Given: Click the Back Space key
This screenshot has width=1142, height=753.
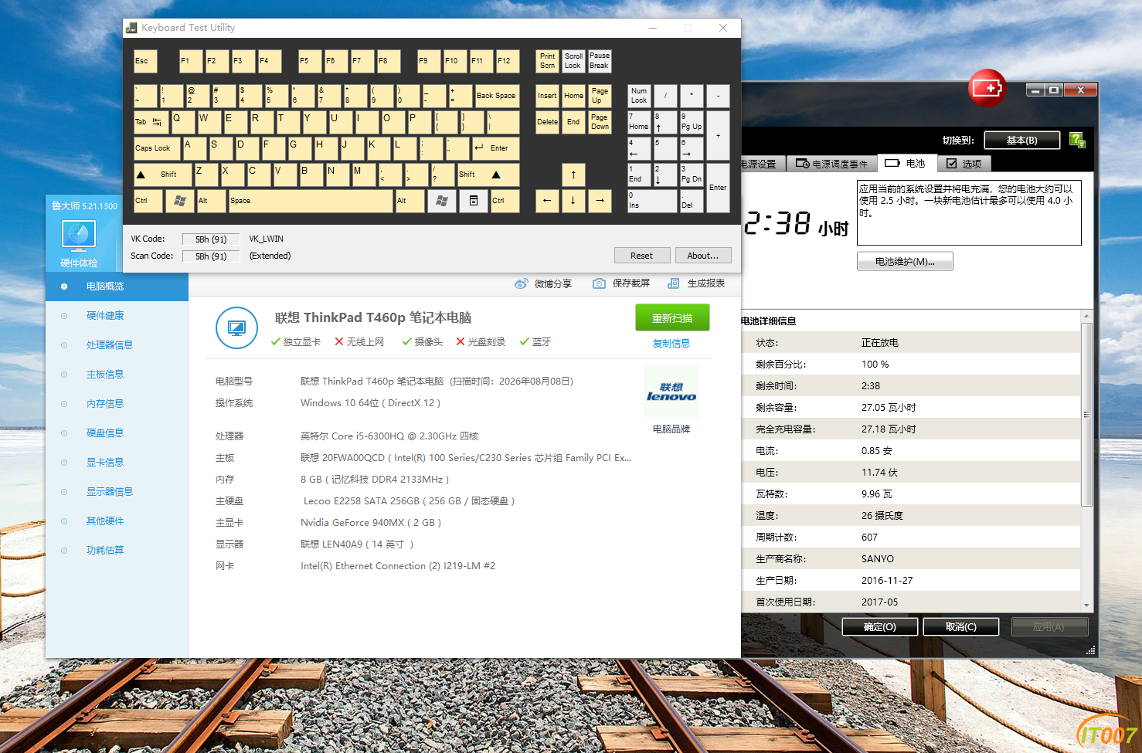Looking at the screenshot, I should tap(497, 96).
